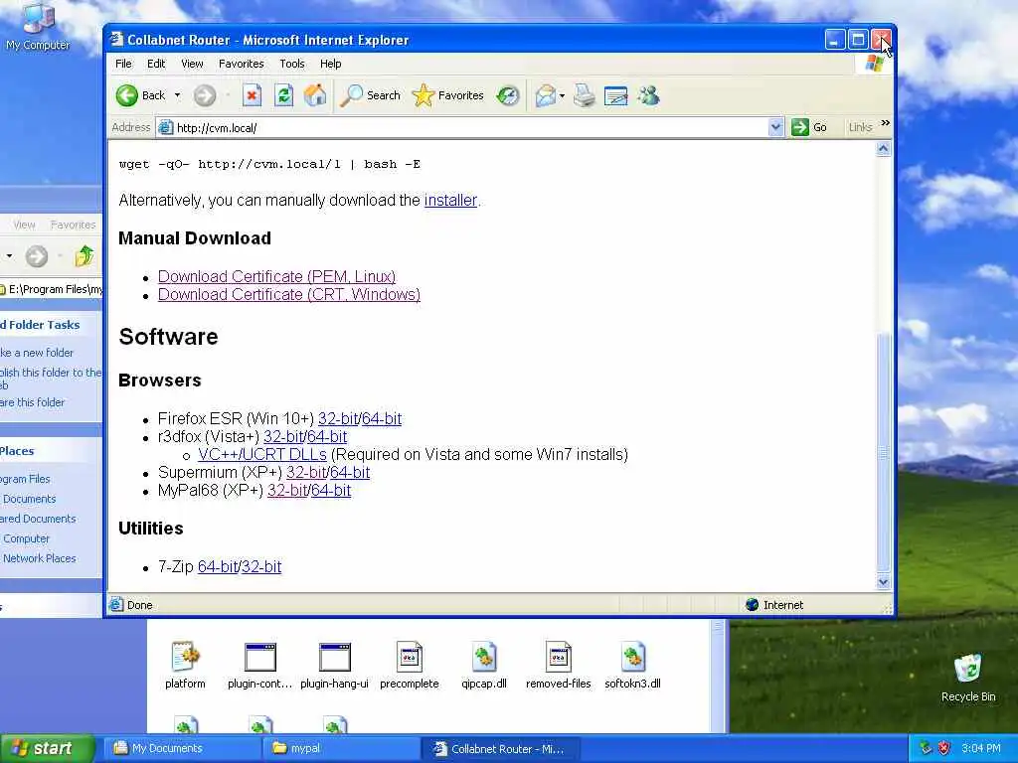Select the precomplete file in mypal folder
This screenshot has width=1018, height=763.
(409, 665)
